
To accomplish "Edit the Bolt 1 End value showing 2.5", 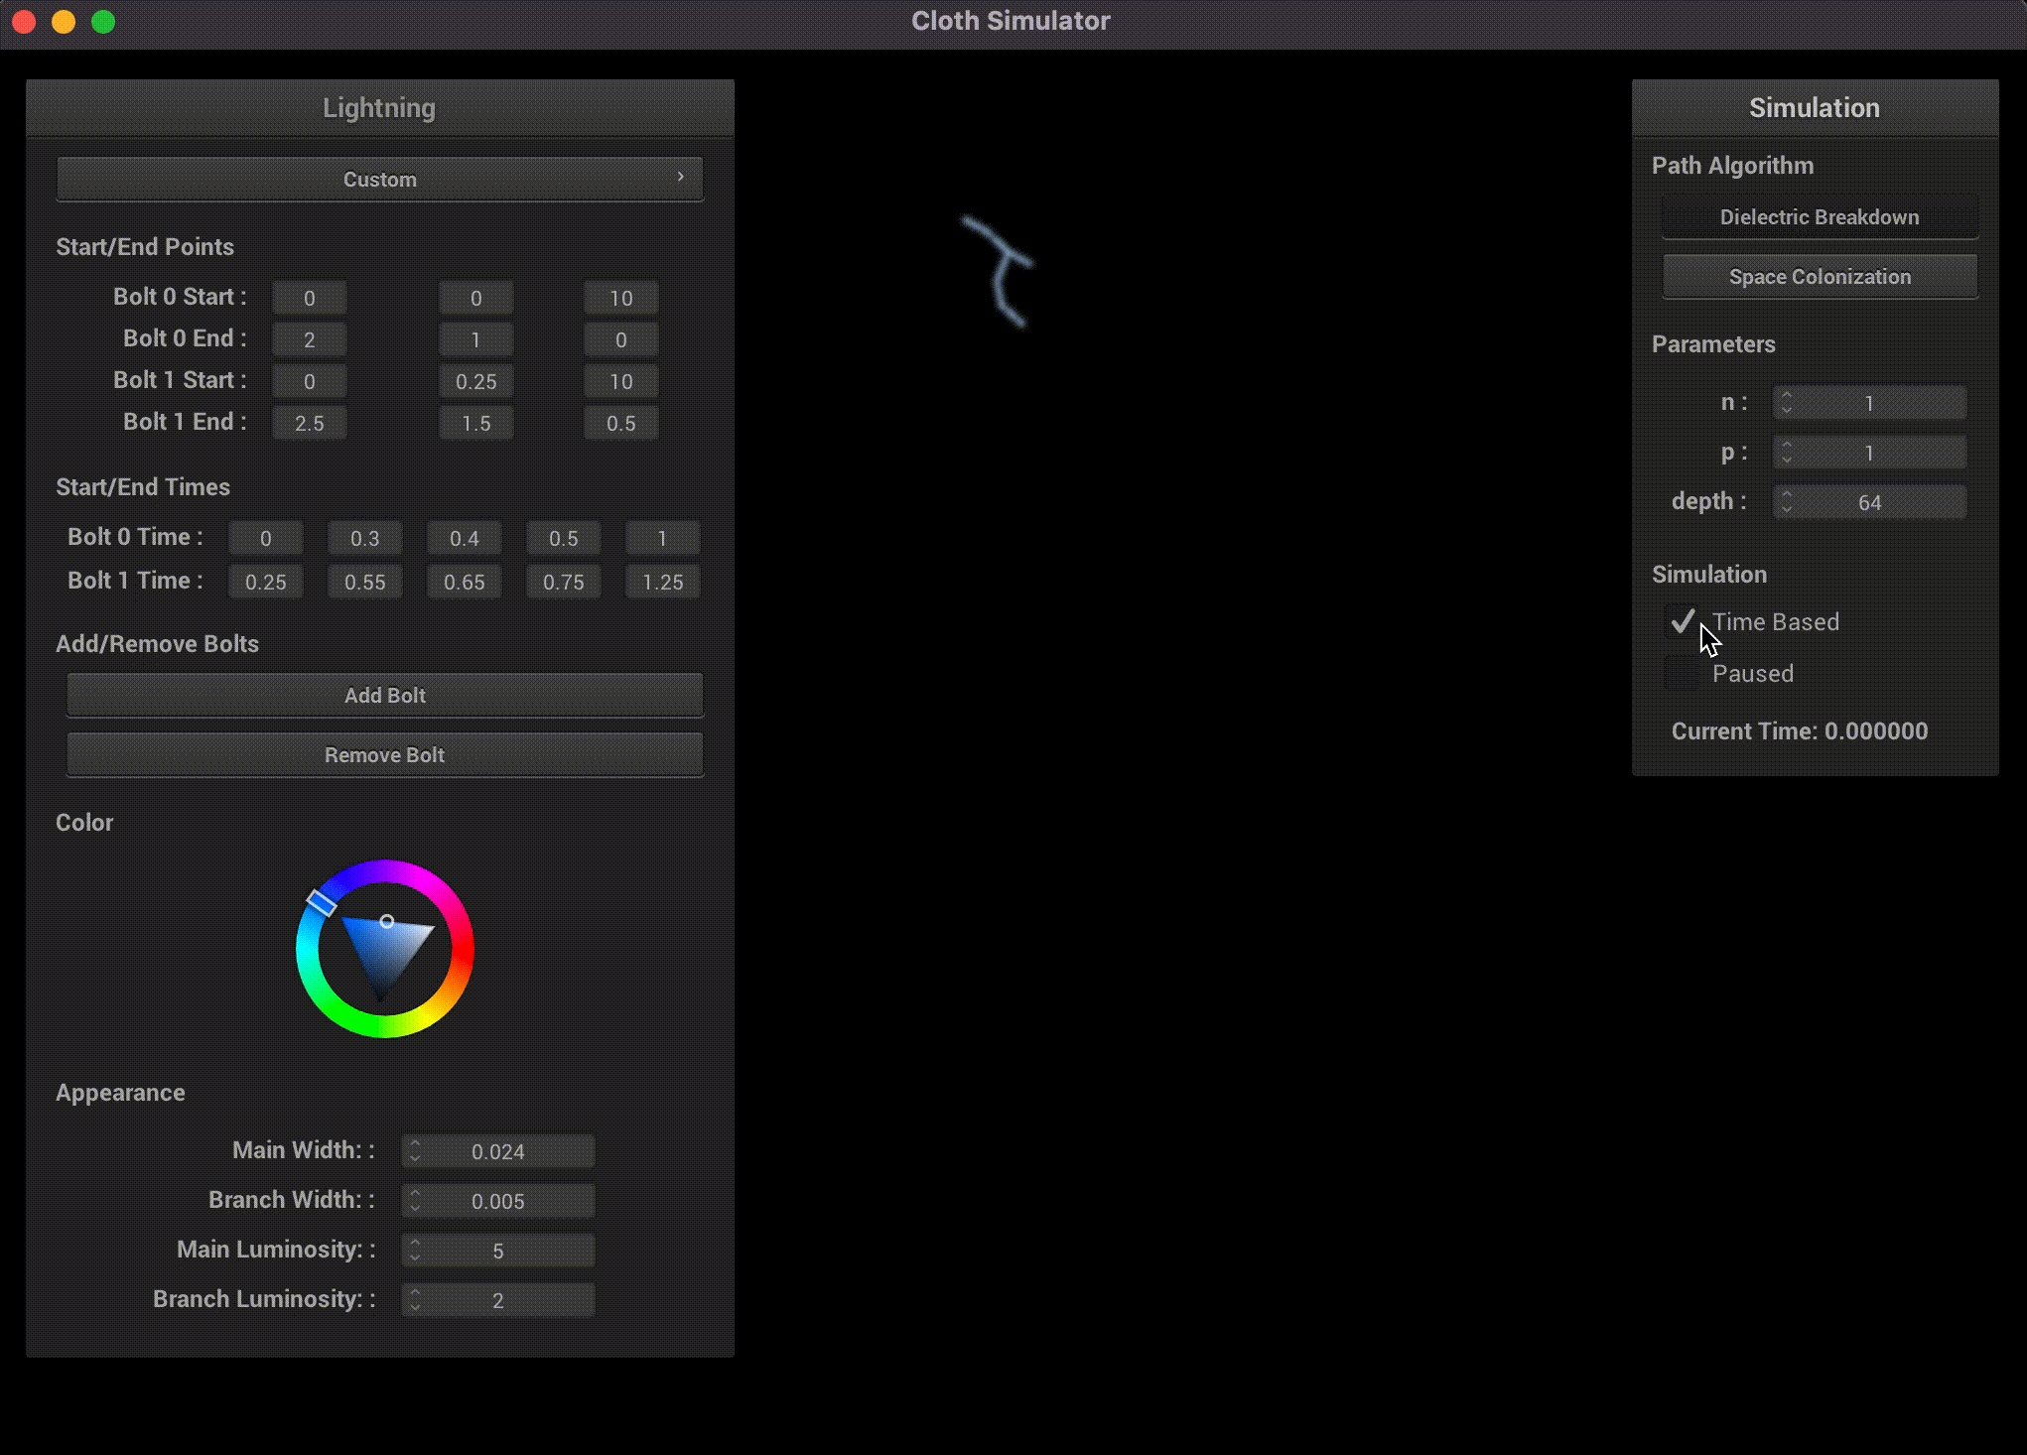I will click(309, 422).
